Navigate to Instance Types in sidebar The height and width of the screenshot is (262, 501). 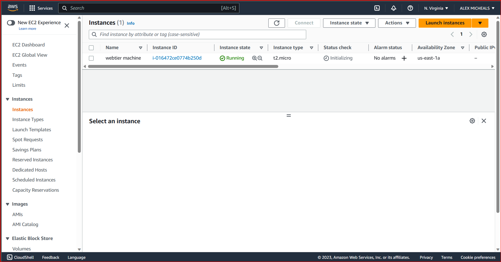28,119
